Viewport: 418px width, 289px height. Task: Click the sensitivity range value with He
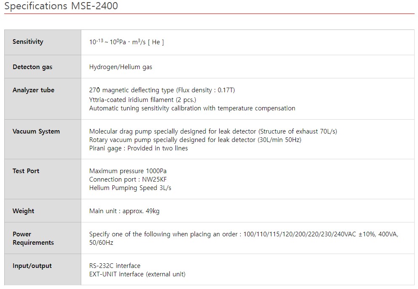(x=126, y=42)
